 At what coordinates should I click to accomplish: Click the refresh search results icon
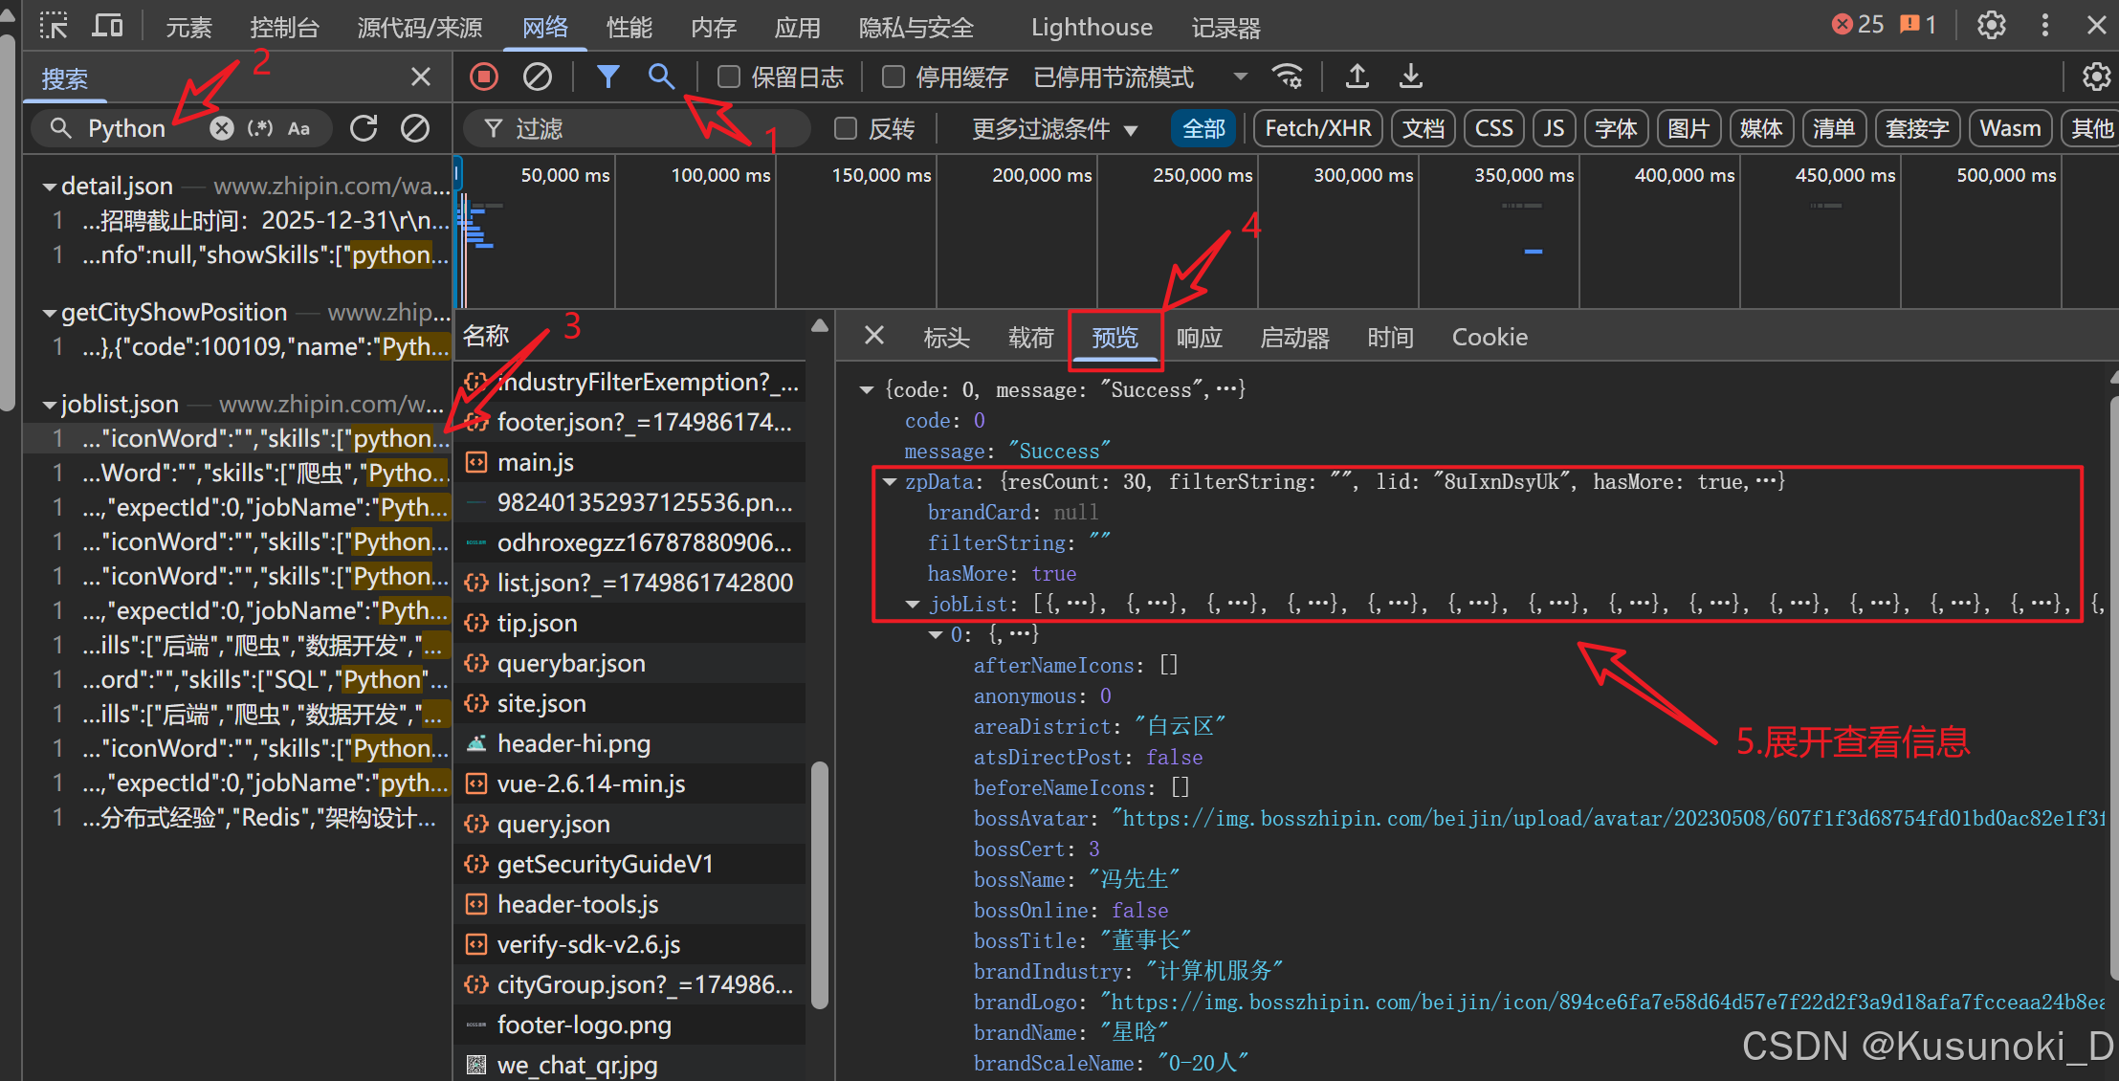(x=364, y=128)
